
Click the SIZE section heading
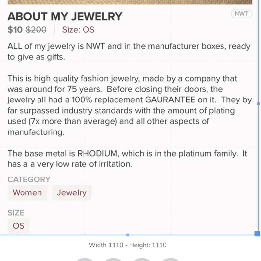(x=16, y=213)
